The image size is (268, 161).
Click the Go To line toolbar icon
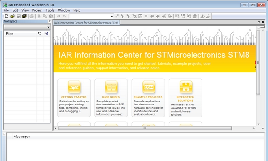(x=141, y=16)
